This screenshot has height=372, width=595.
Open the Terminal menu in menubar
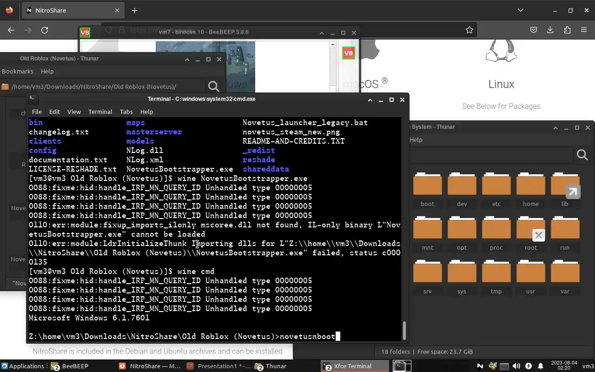[x=100, y=112]
